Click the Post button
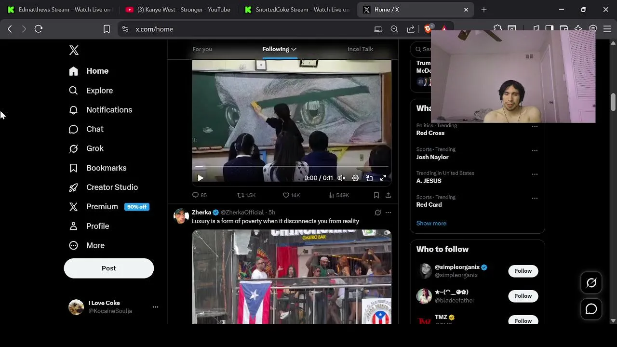Image resolution: width=617 pixels, height=347 pixels. [109, 268]
